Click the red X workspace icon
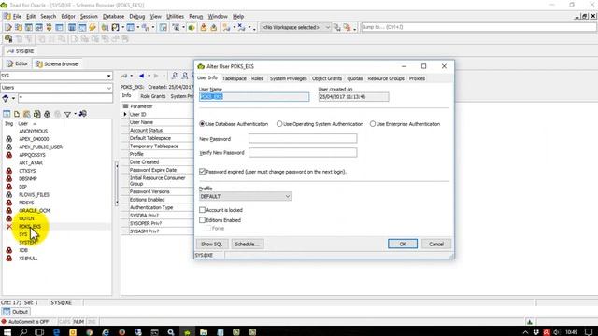 coord(347,27)
